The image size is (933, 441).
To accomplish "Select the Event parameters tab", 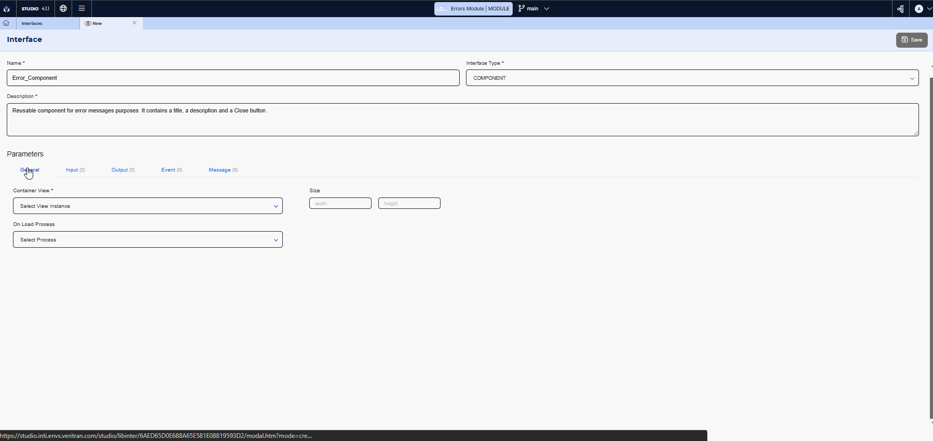I will click(171, 170).
